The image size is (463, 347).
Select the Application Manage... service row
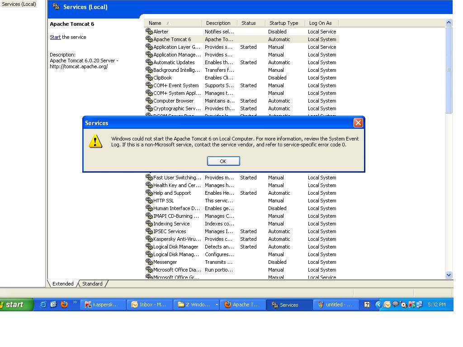(x=242, y=55)
